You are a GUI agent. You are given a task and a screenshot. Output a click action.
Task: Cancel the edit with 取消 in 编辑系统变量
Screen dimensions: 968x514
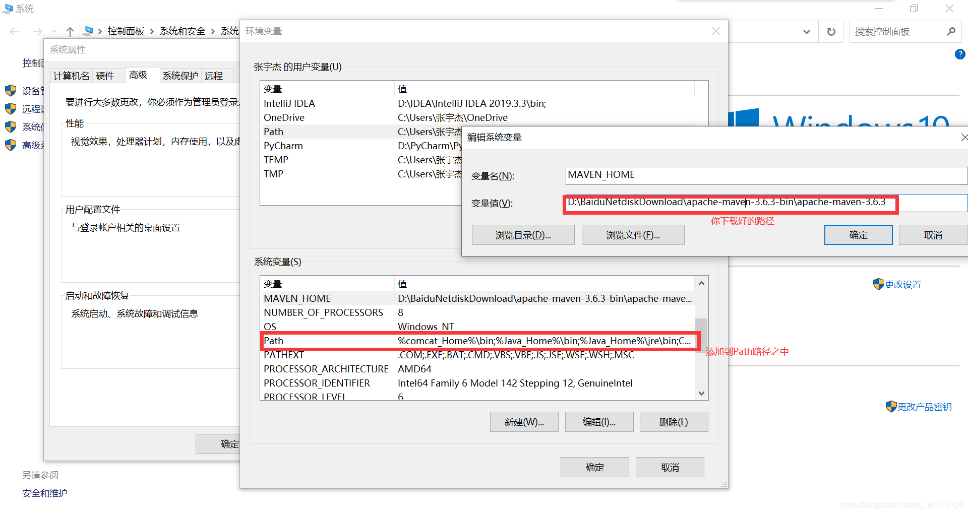[933, 235]
